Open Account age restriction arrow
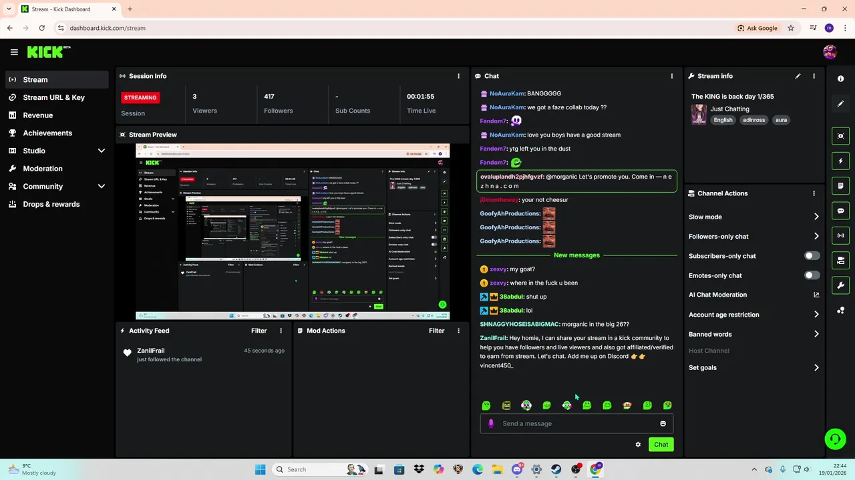 [816, 315]
